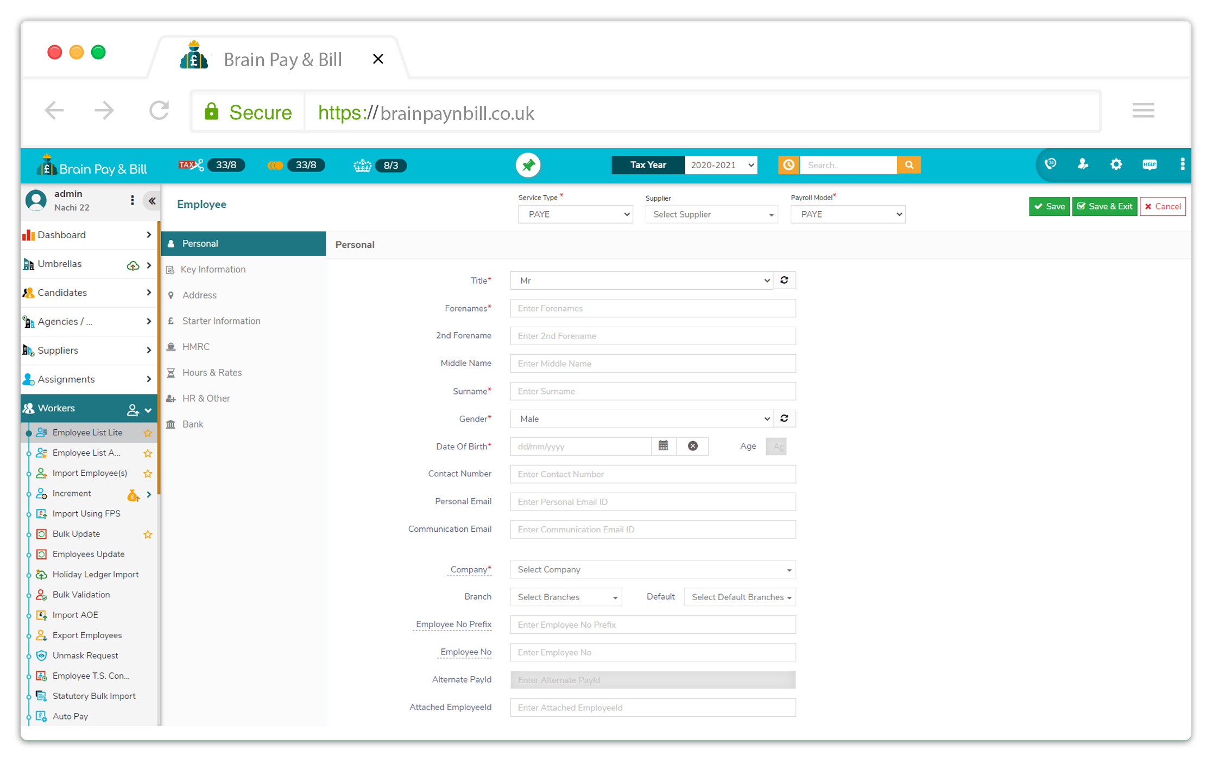The image size is (1212, 764).
Task: Switch to the HMRC tab
Action: point(243,347)
